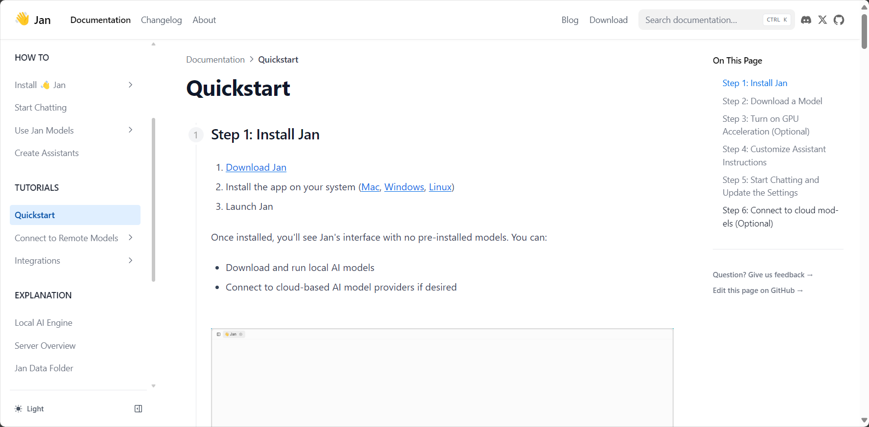Viewport: 869px width, 427px height.
Task: Open the Download nav link
Action: (x=609, y=20)
